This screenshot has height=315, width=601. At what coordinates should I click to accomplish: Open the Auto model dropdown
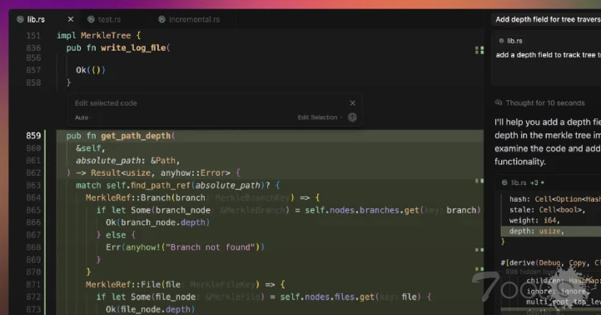click(x=83, y=117)
